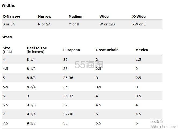Select the European size 35-36 cell
This screenshot has height=129, width=178.
click(68, 78)
